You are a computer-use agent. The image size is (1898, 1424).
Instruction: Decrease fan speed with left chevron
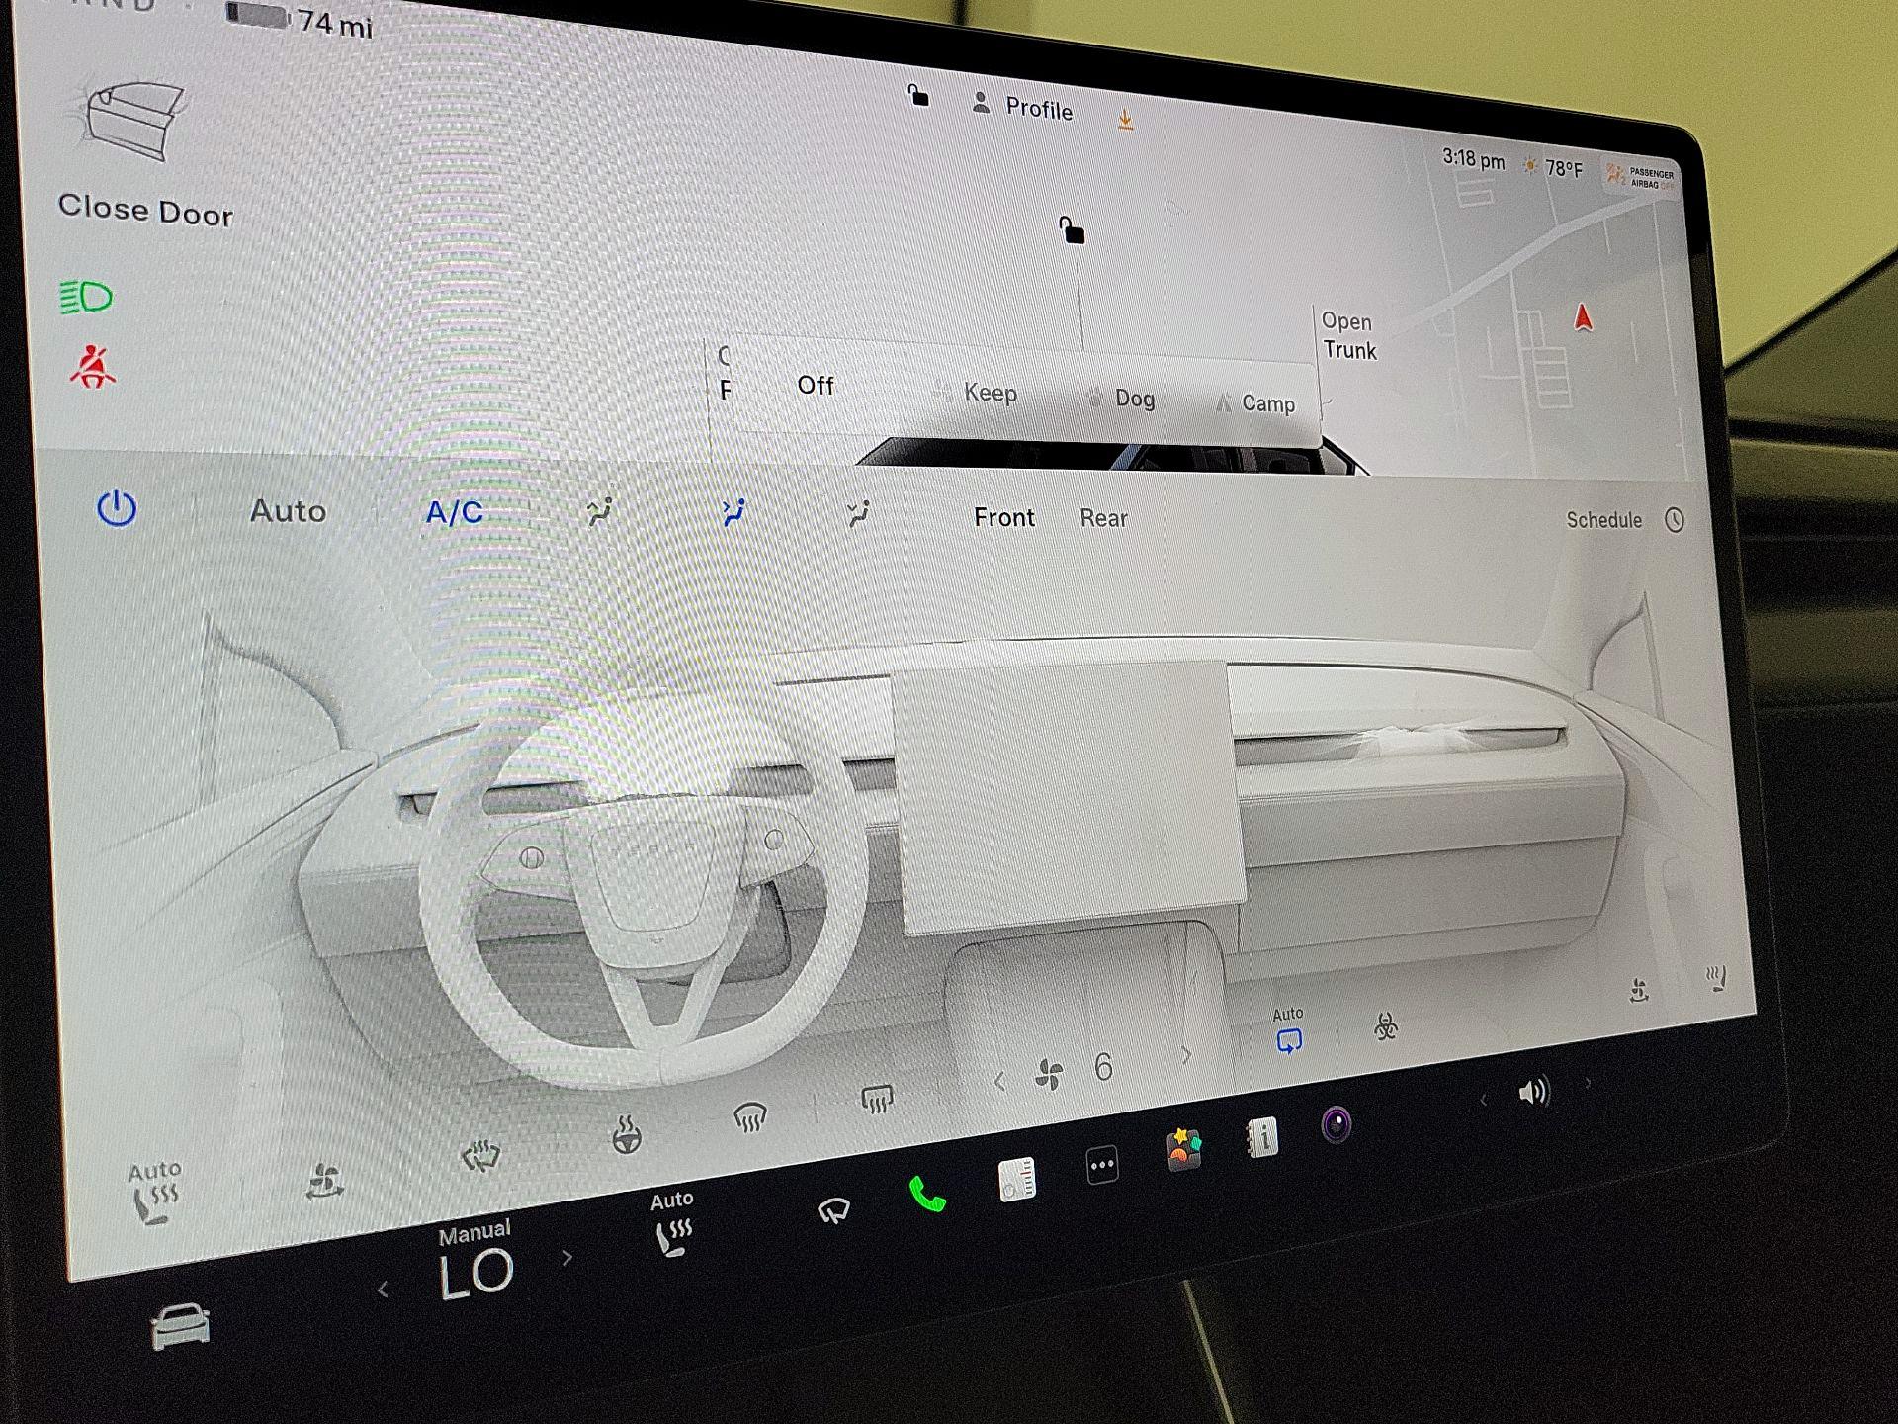point(999,1082)
